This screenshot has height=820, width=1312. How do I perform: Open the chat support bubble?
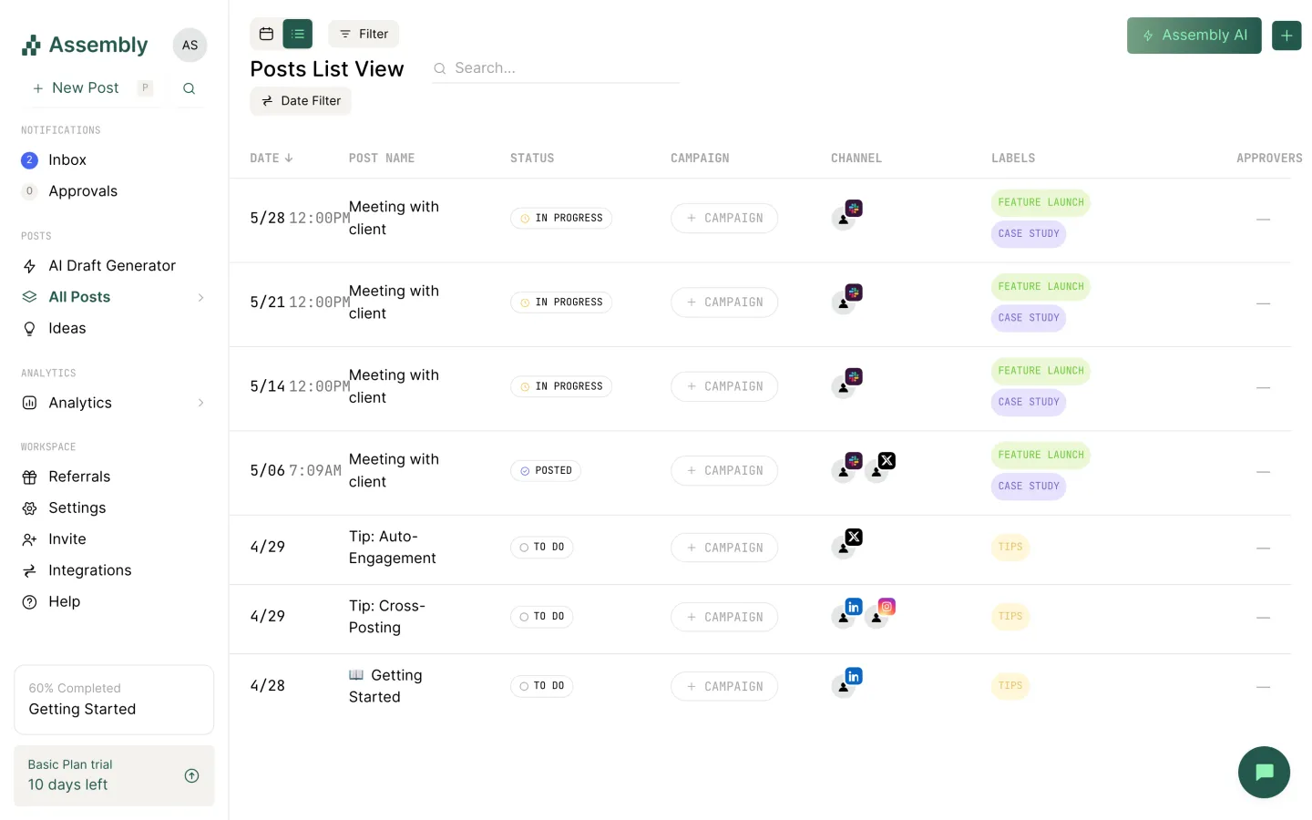tap(1264, 772)
